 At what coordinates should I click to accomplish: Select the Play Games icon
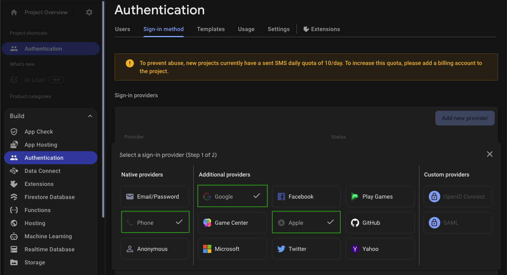[355, 197]
